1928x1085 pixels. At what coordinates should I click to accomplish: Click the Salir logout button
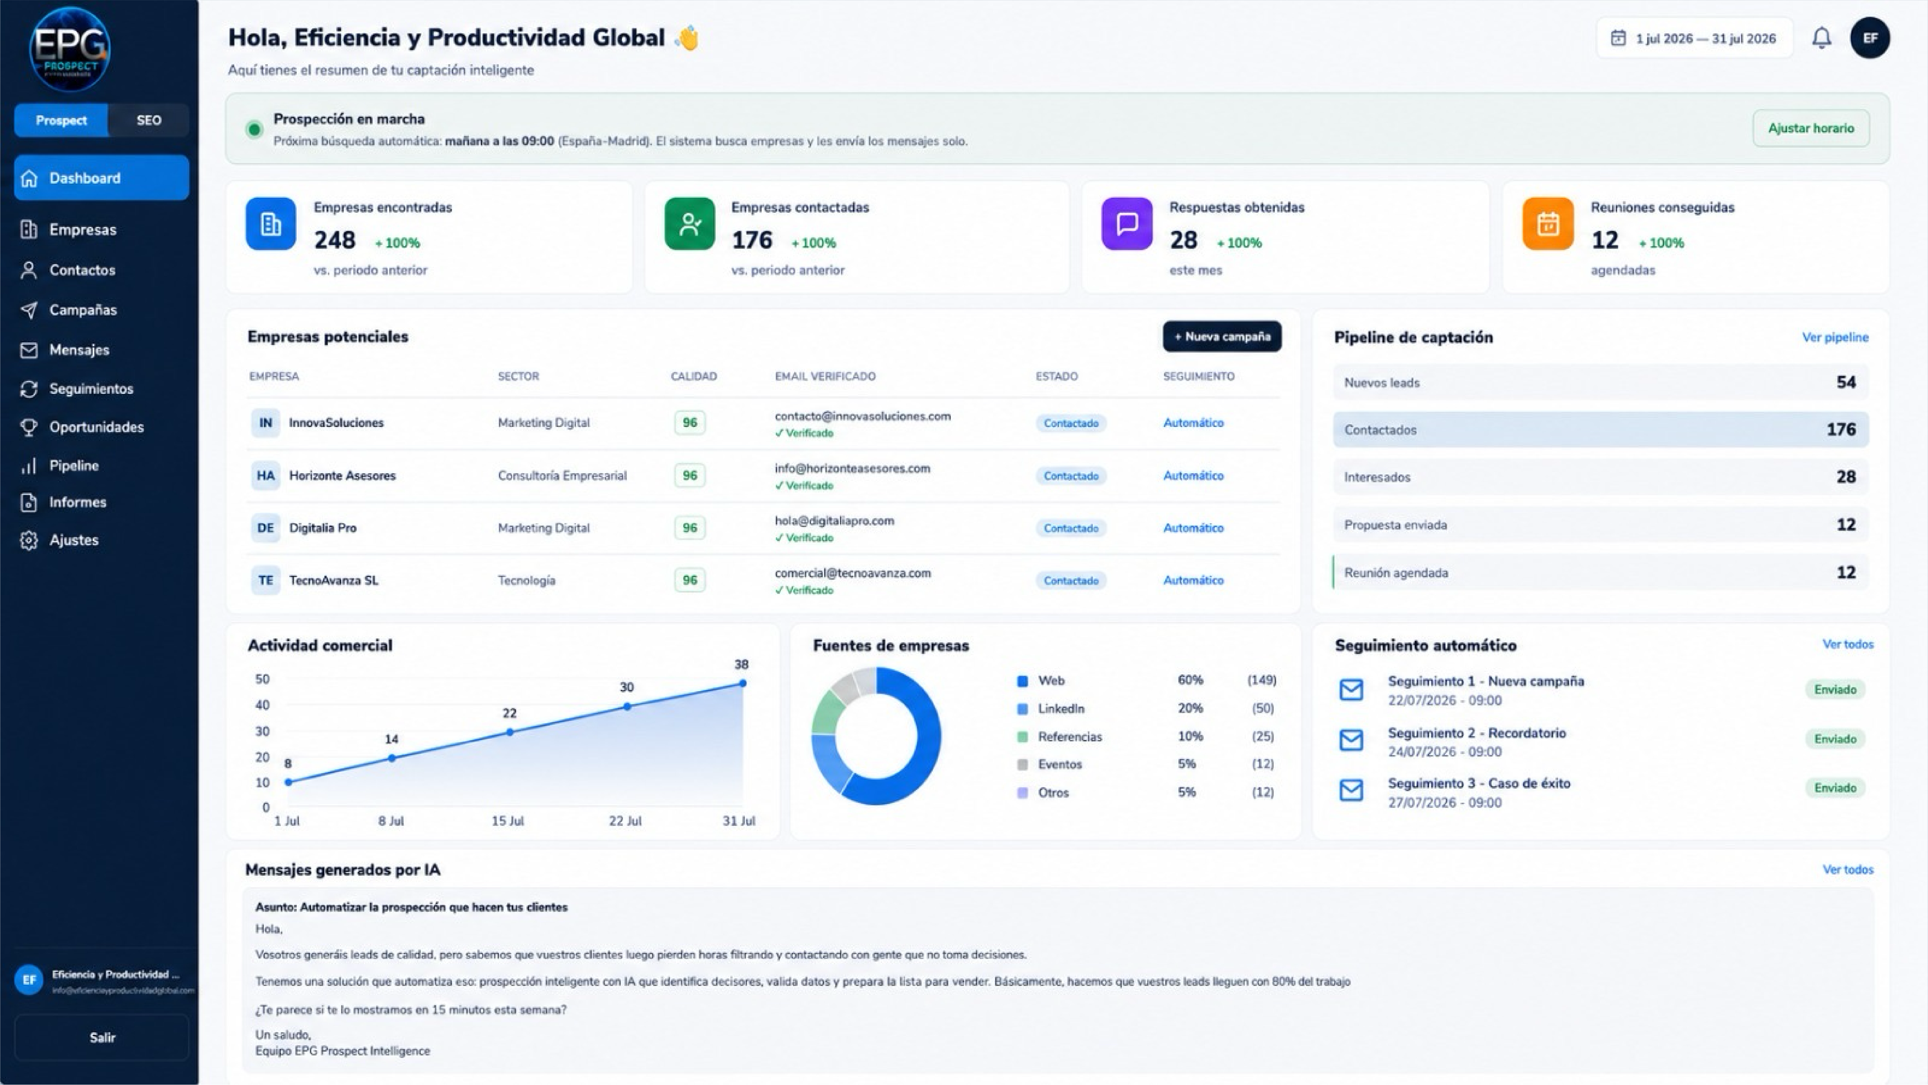[x=102, y=1037]
